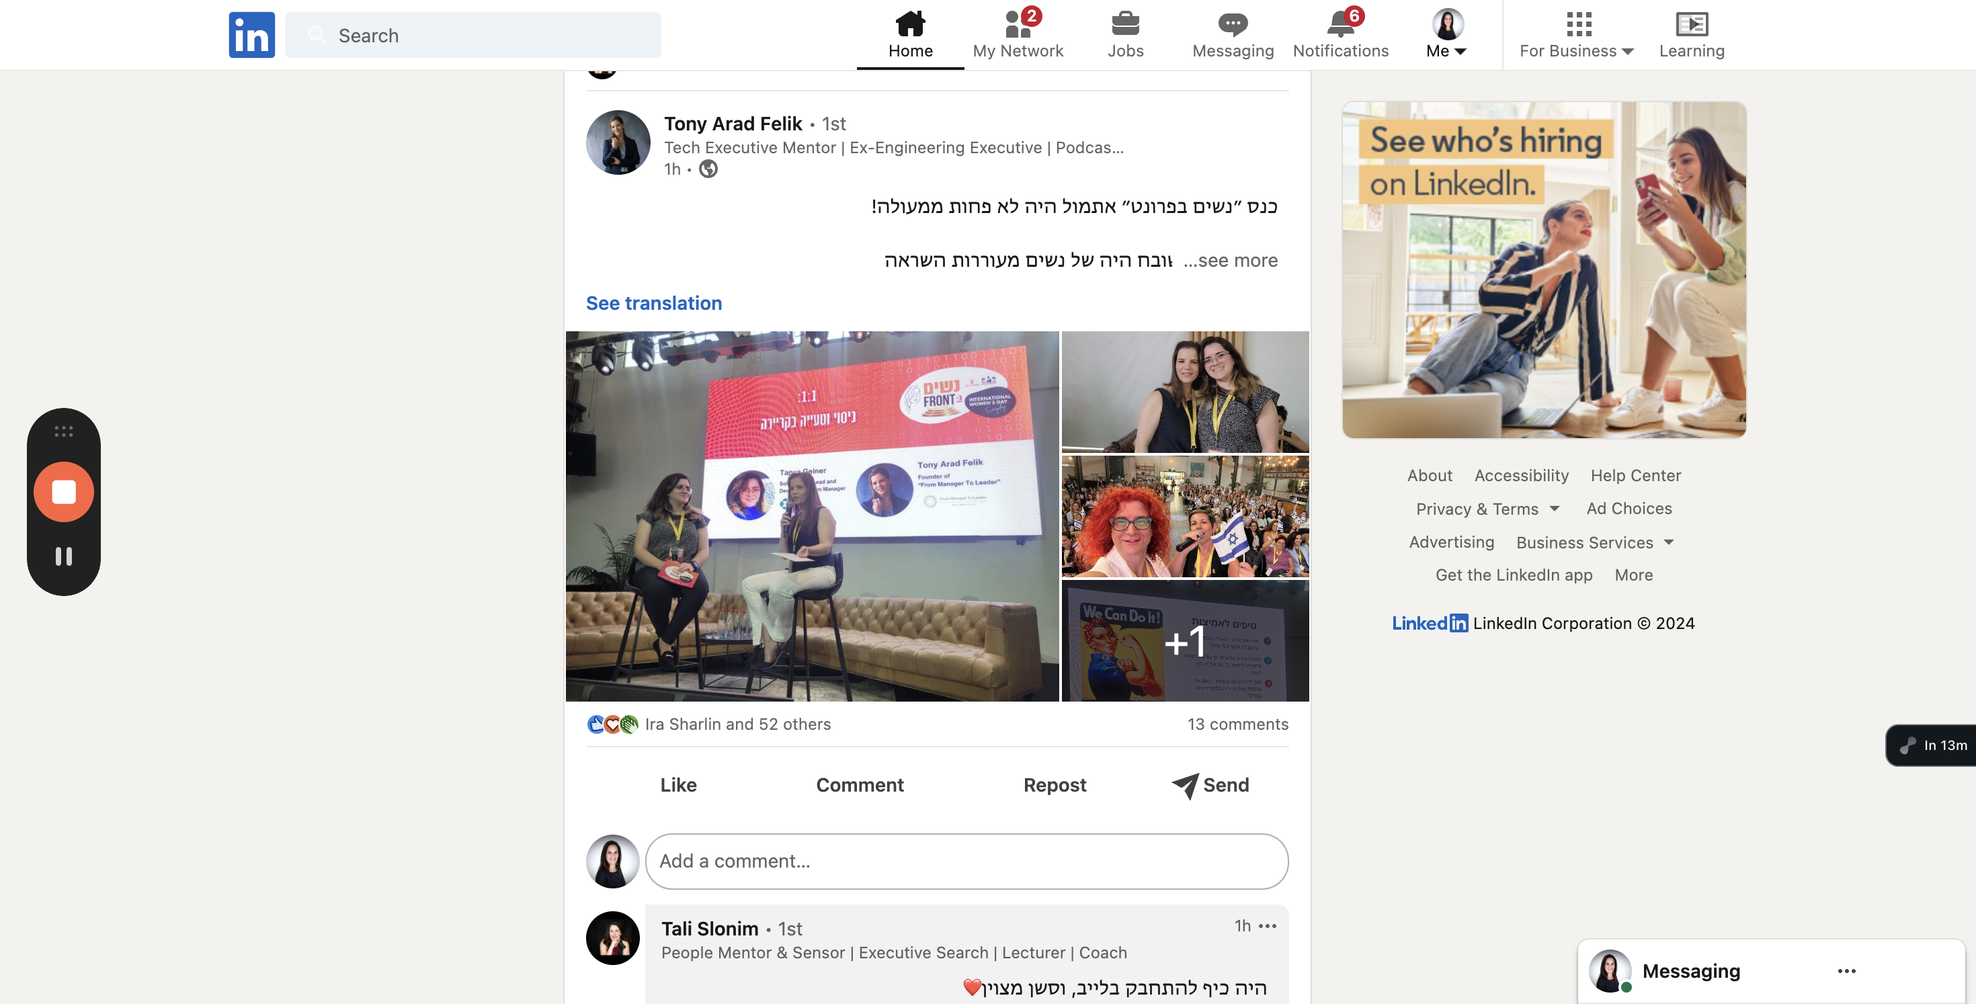Open the Notifications bell icon
The height and width of the screenshot is (1004, 1976).
click(x=1340, y=25)
